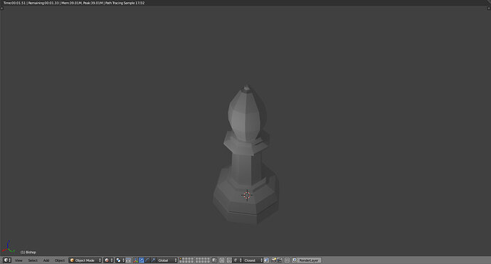The height and width of the screenshot is (264, 491).
Task: Open the Object menu
Action: point(60,260)
